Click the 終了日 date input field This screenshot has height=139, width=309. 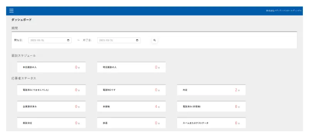119,40
